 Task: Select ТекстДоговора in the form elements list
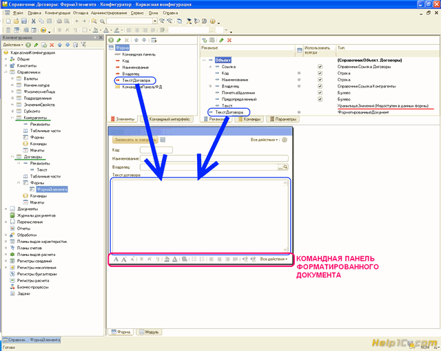[134, 81]
